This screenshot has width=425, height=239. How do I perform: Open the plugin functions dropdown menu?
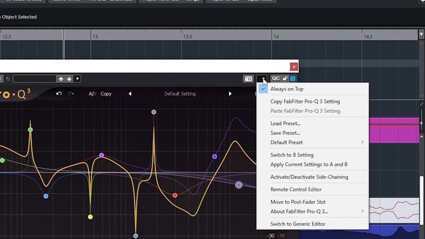tap(262, 78)
